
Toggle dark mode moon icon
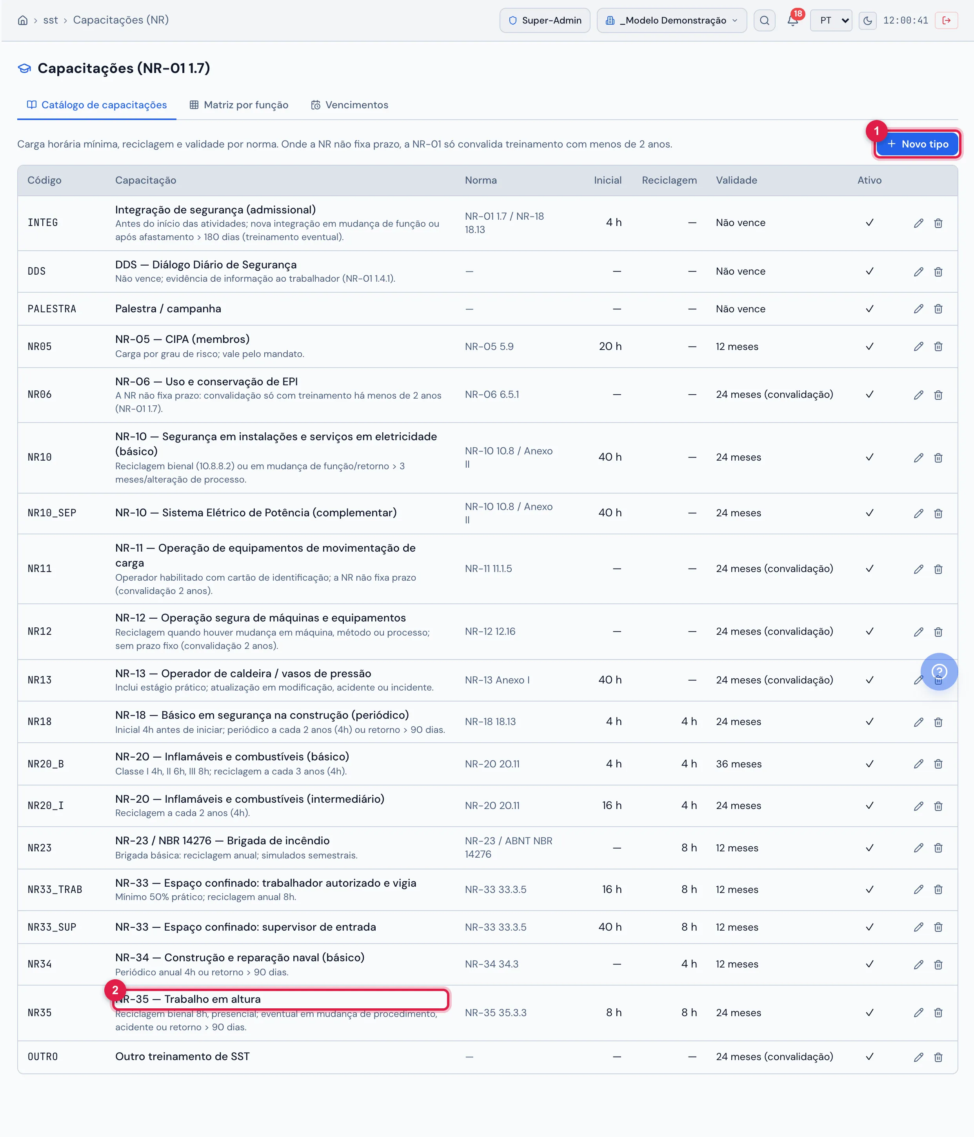tap(867, 20)
